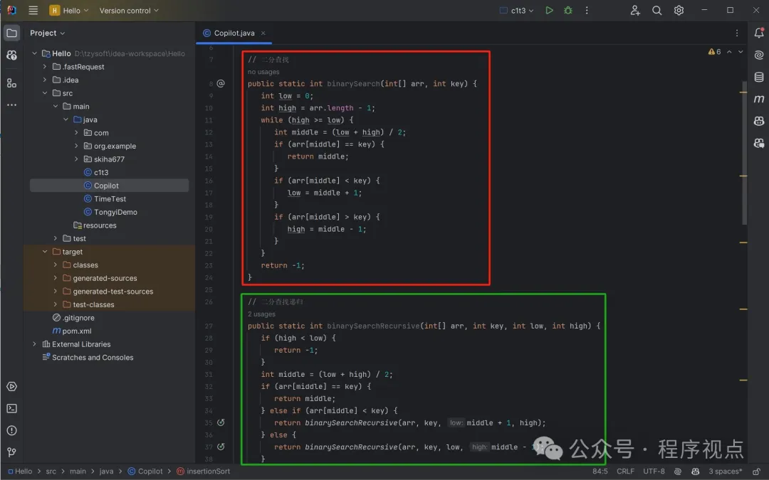Open the Structure tool window icon
This screenshot has width=769, height=480.
tap(12, 84)
